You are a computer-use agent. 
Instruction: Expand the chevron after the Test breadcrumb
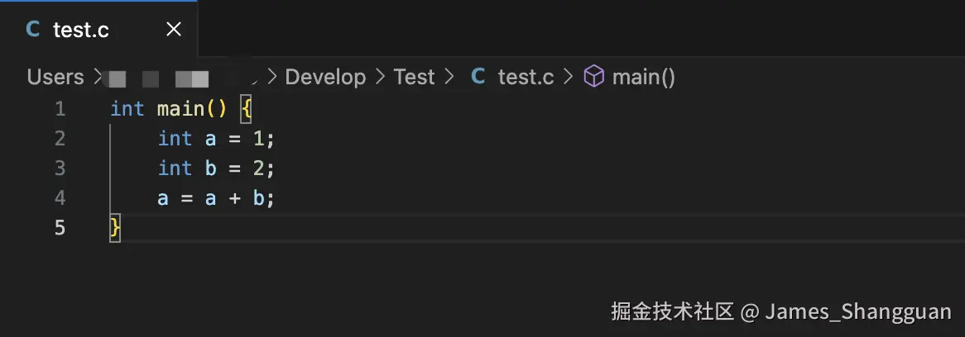449,77
